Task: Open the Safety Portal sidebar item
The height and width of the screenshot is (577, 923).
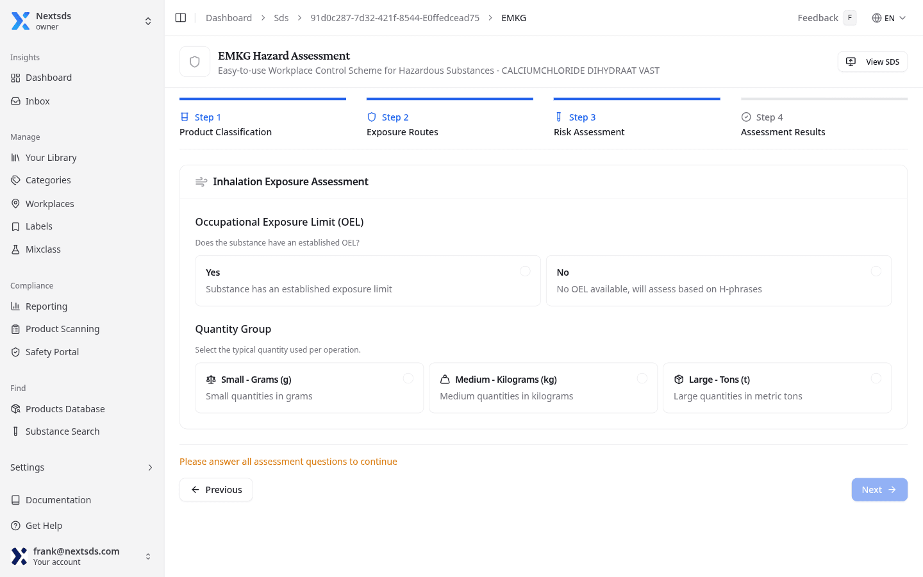Action: [x=82, y=352]
